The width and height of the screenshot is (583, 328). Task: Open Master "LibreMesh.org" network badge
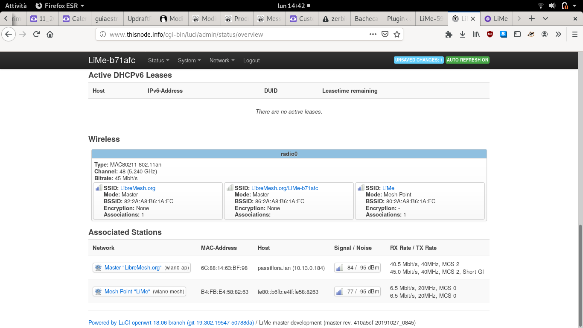click(142, 268)
